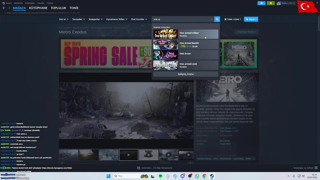
Task: Go forward with the right arrow navigation button
Action: (x=9, y=8)
